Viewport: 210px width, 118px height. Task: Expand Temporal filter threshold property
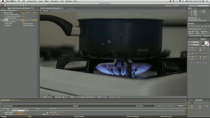(x=3, y=16)
